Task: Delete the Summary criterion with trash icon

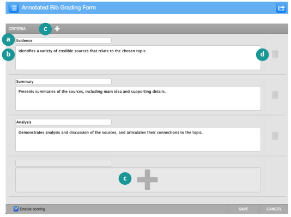Action: pyautogui.click(x=275, y=95)
